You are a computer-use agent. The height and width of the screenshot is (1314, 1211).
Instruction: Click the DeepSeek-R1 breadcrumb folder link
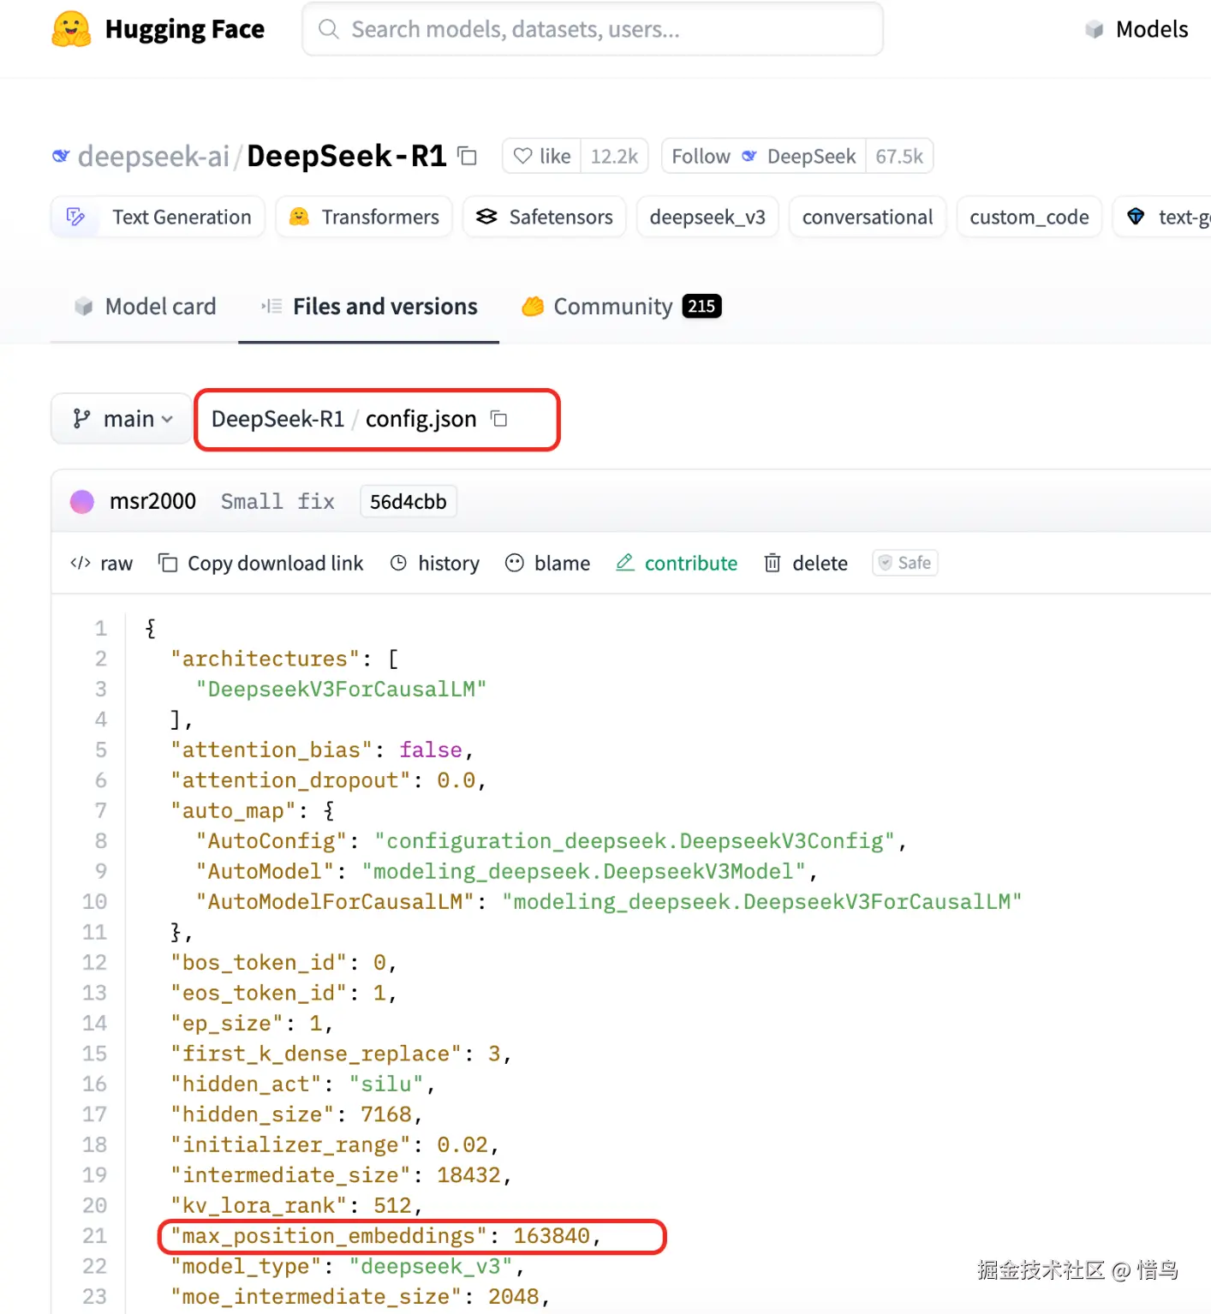pos(277,419)
